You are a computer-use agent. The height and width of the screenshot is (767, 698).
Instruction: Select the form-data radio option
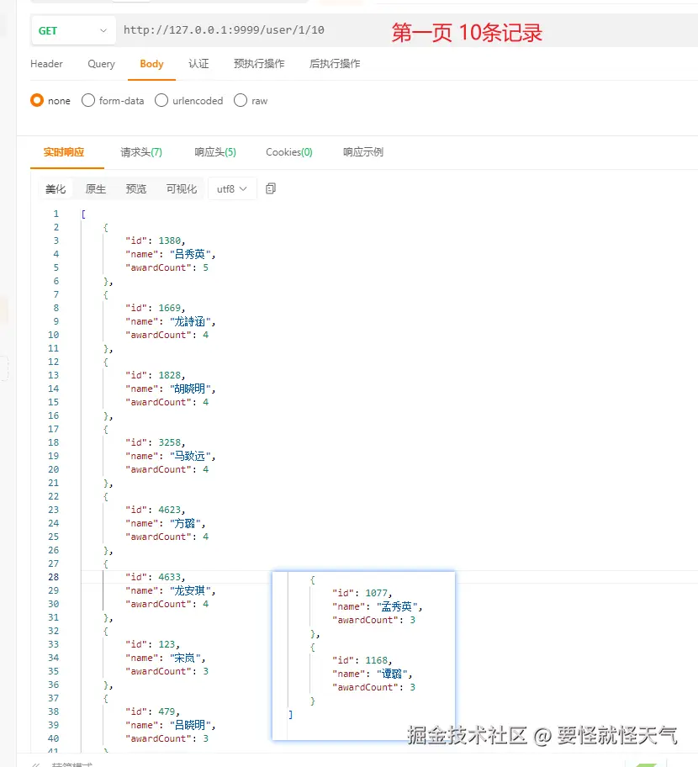(88, 100)
